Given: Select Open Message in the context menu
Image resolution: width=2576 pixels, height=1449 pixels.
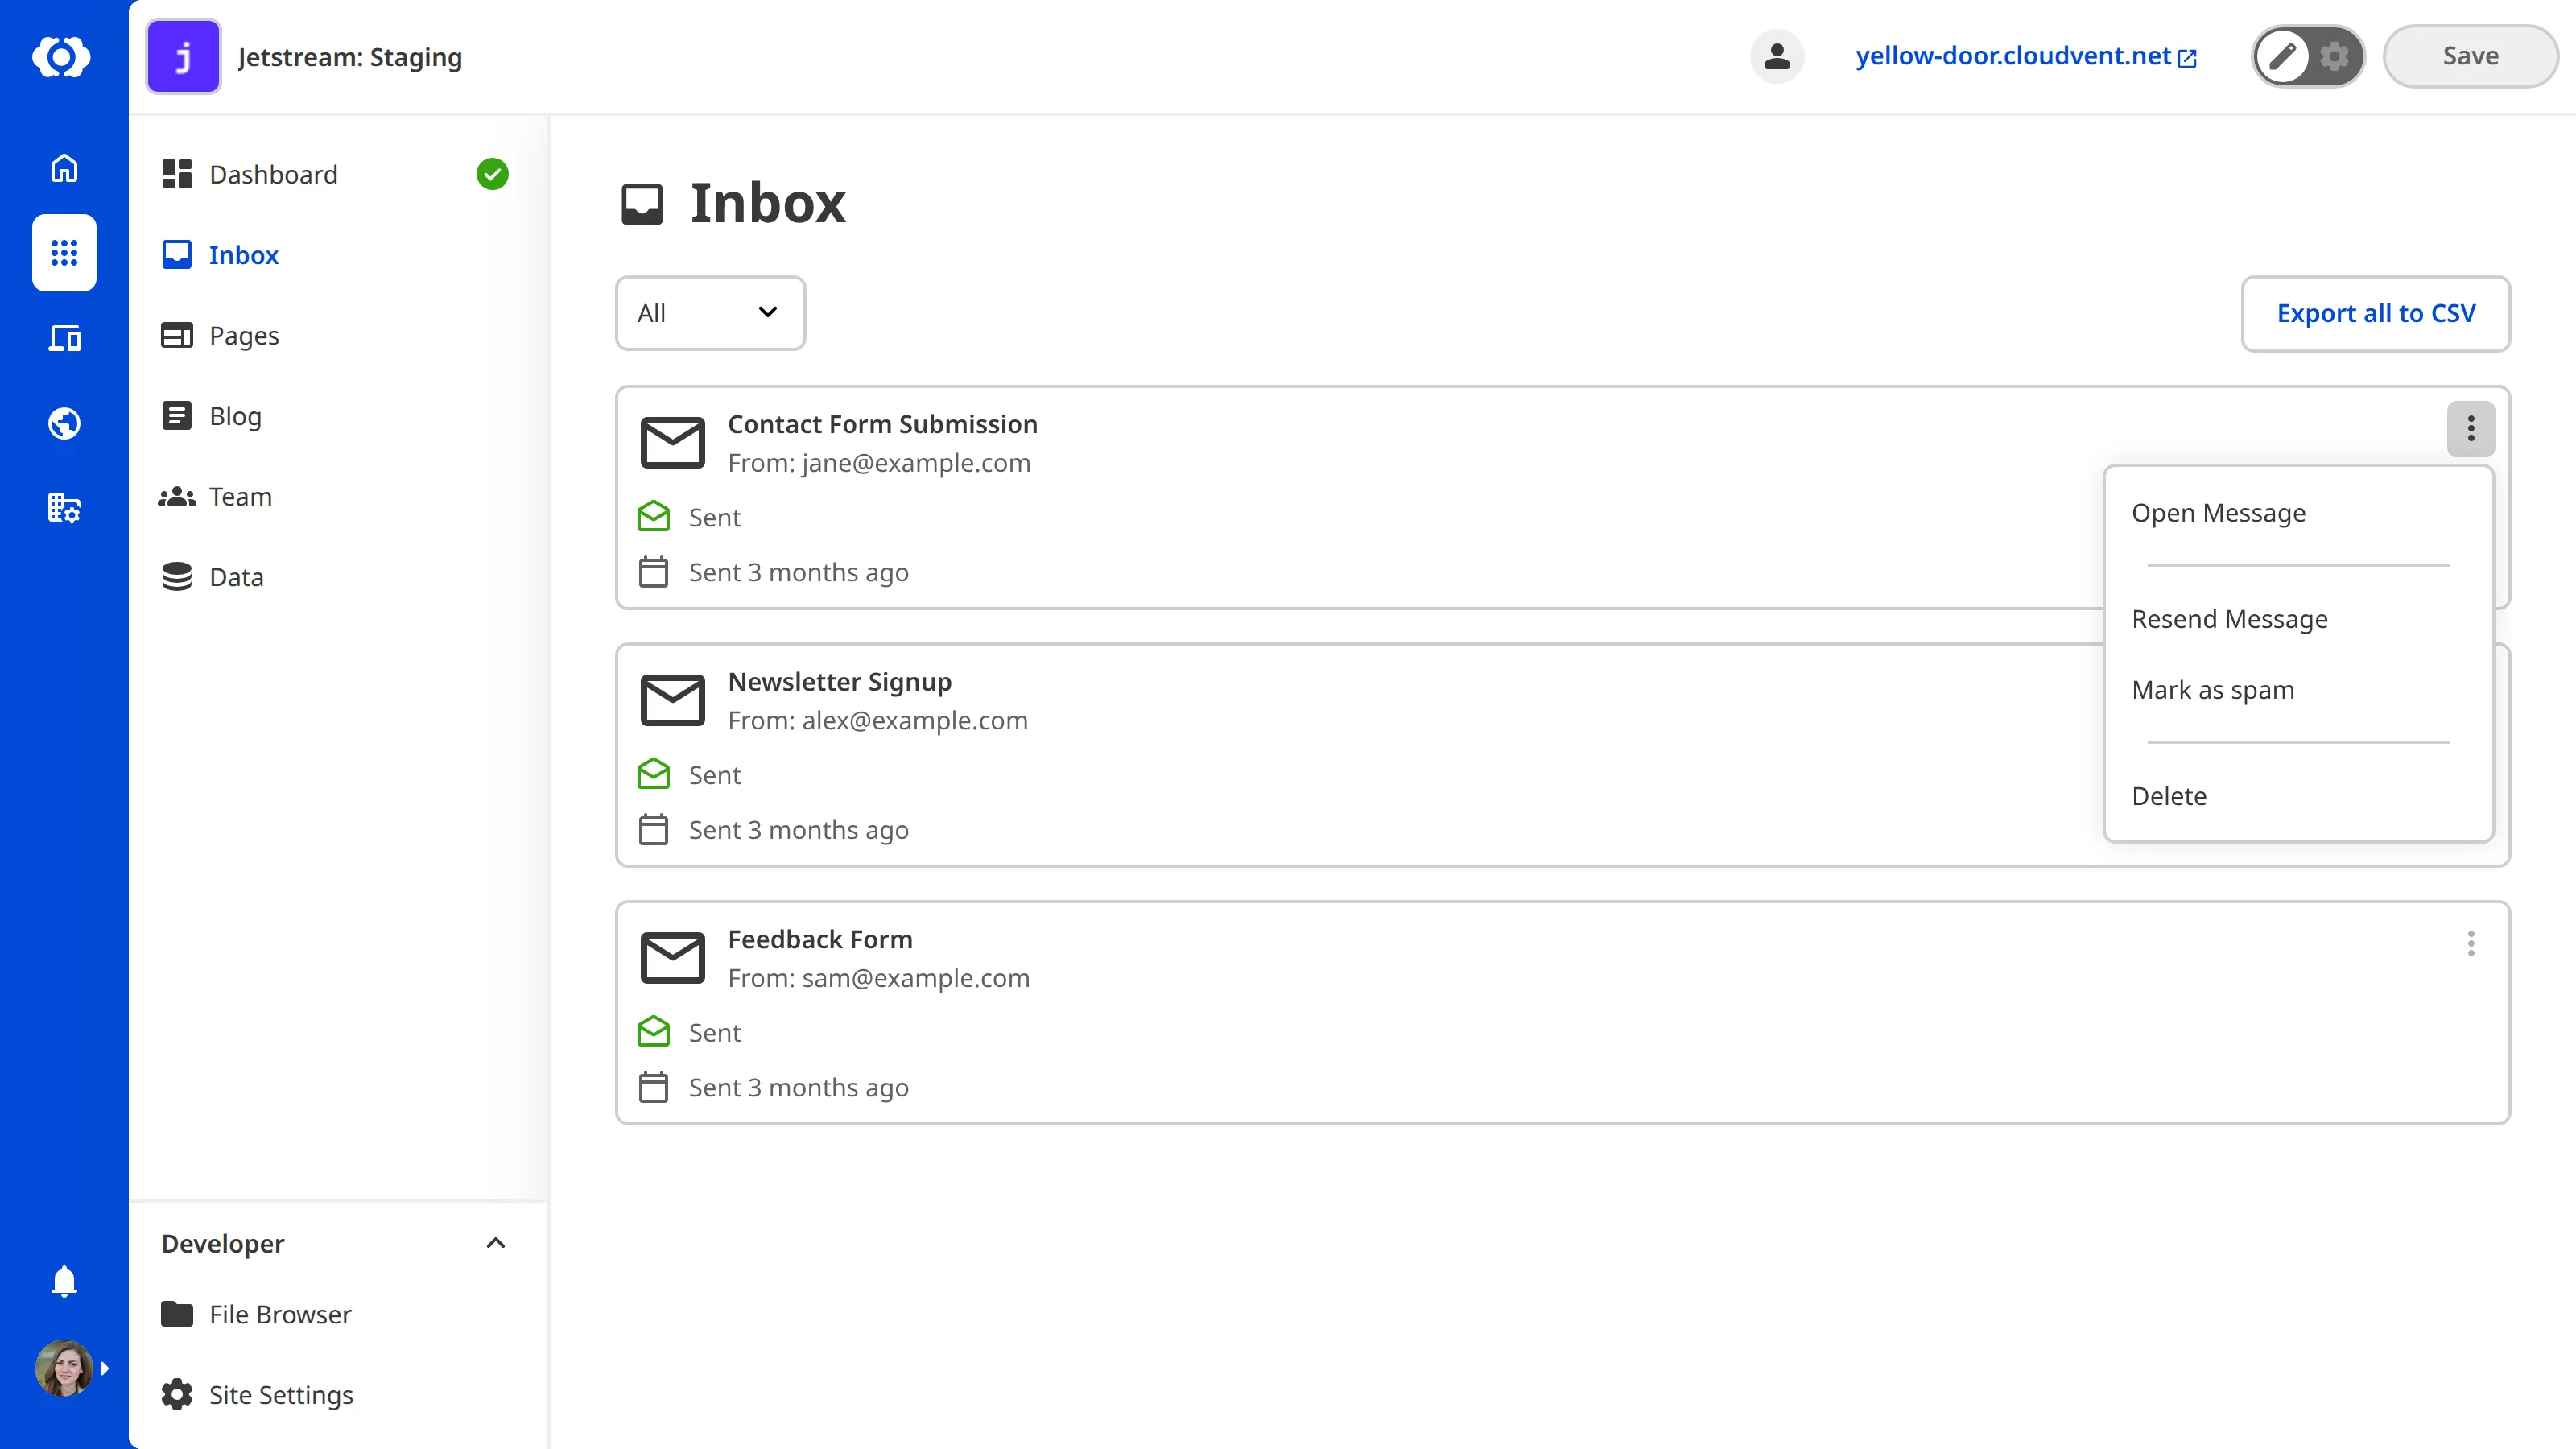Looking at the screenshot, I should click(2218, 512).
